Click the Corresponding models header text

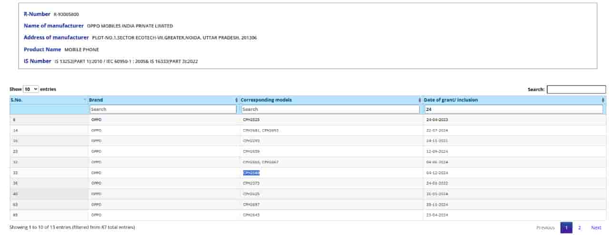click(266, 100)
